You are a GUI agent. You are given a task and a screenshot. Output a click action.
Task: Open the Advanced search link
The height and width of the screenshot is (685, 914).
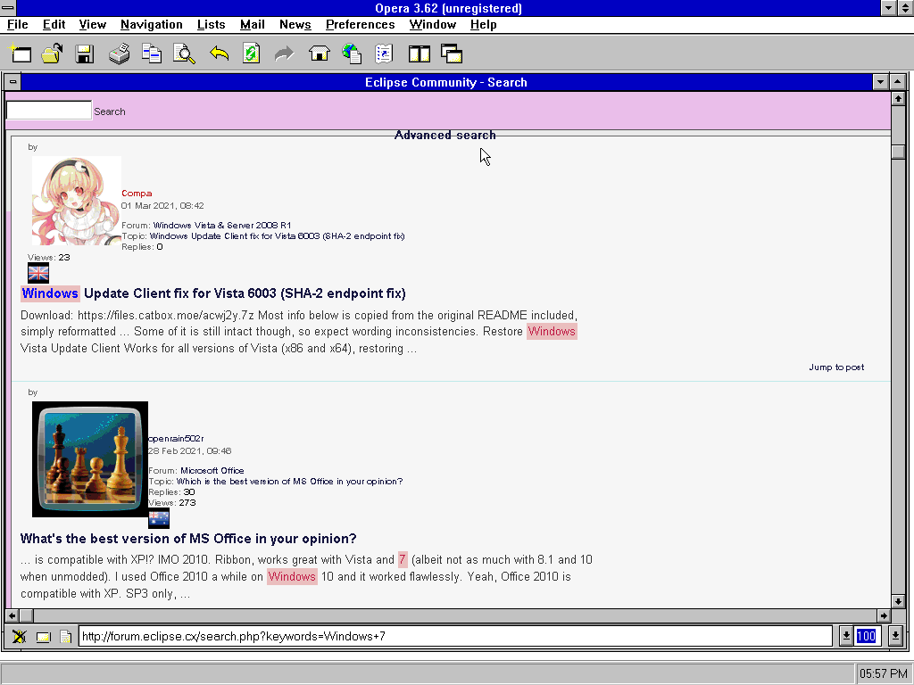click(x=445, y=135)
